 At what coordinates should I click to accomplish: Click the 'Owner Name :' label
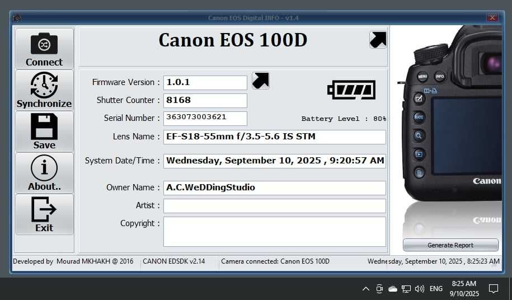(133, 187)
